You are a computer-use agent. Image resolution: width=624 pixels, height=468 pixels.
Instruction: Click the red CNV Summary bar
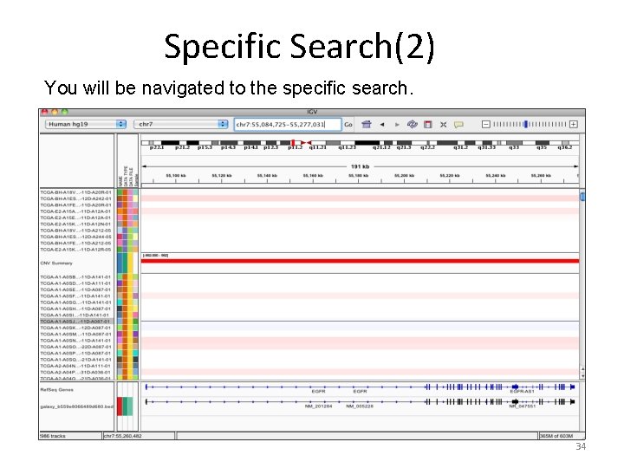[x=361, y=261]
